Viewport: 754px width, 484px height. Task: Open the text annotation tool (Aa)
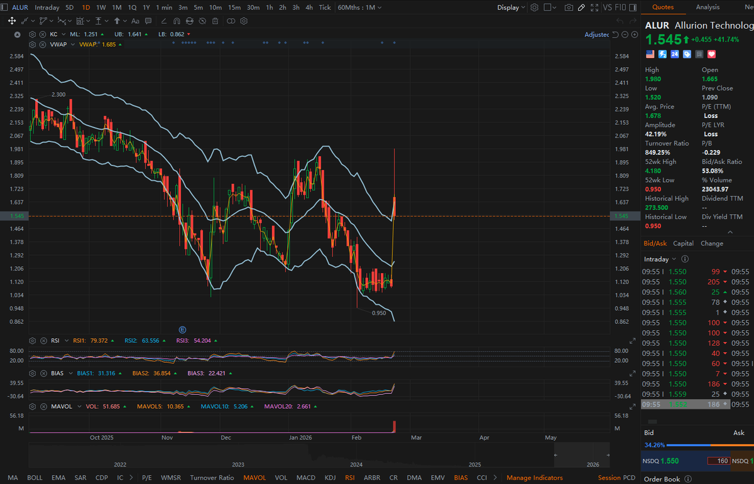135,21
